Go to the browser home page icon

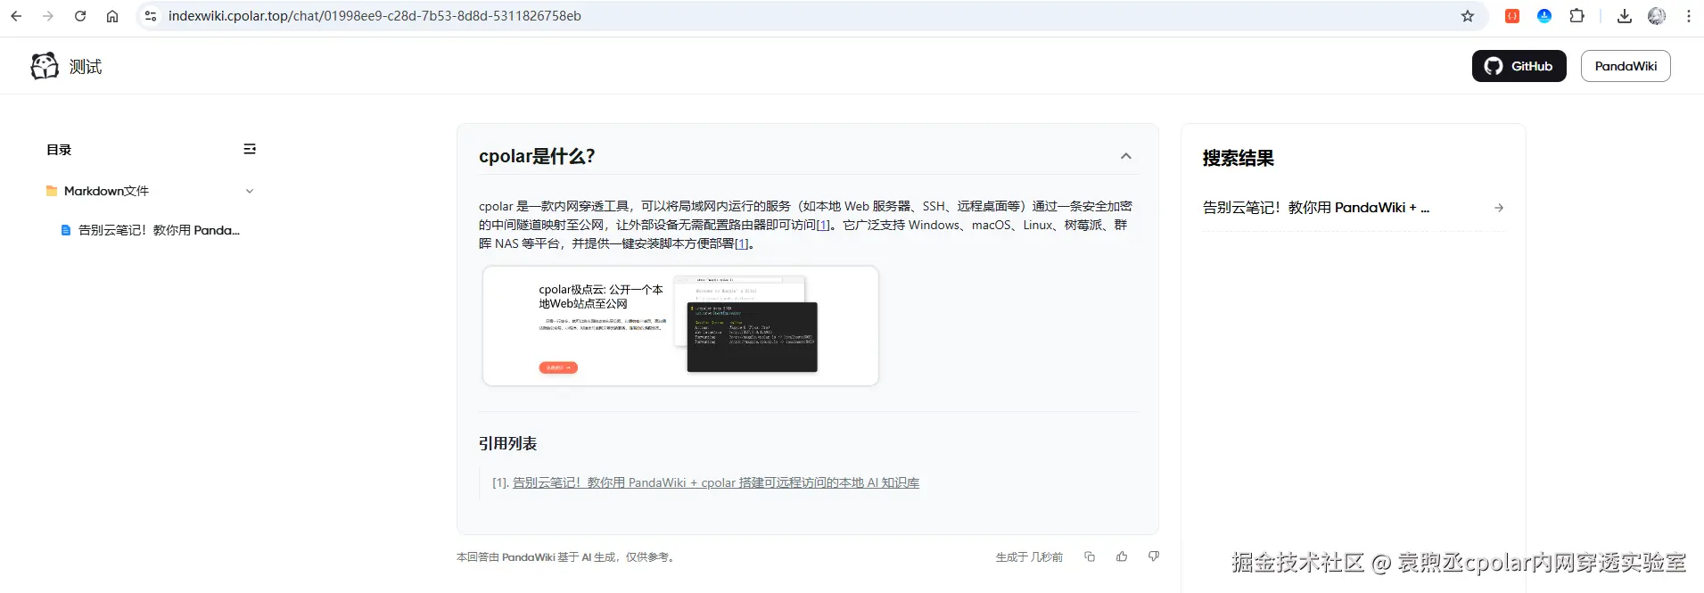pyautogui.click(x=112, y=16)
